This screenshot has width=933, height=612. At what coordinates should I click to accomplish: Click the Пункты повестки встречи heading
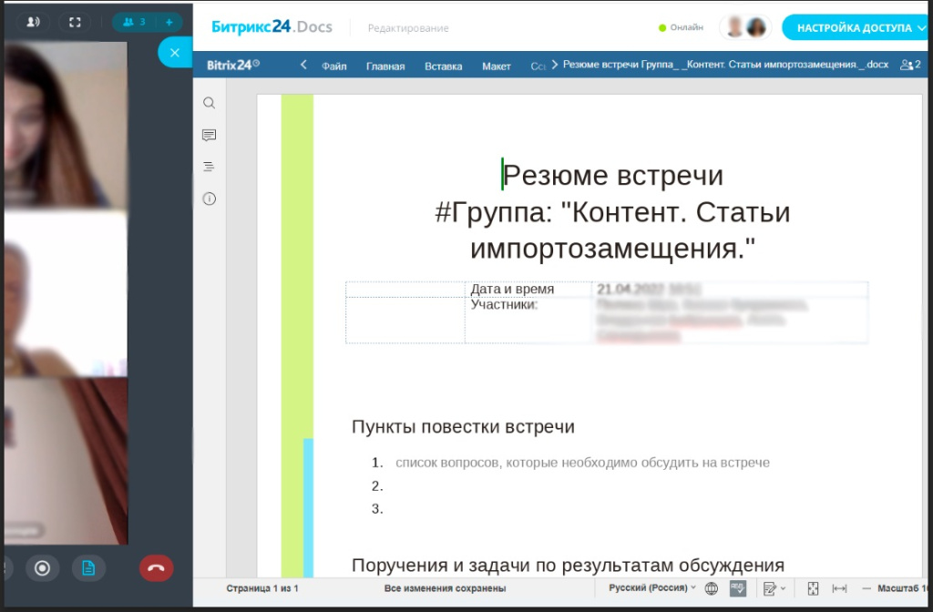pyautogui.click(x=463, y=426)
